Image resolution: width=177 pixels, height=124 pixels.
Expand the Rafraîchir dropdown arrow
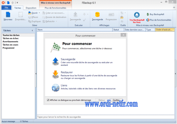pos(56,21)
